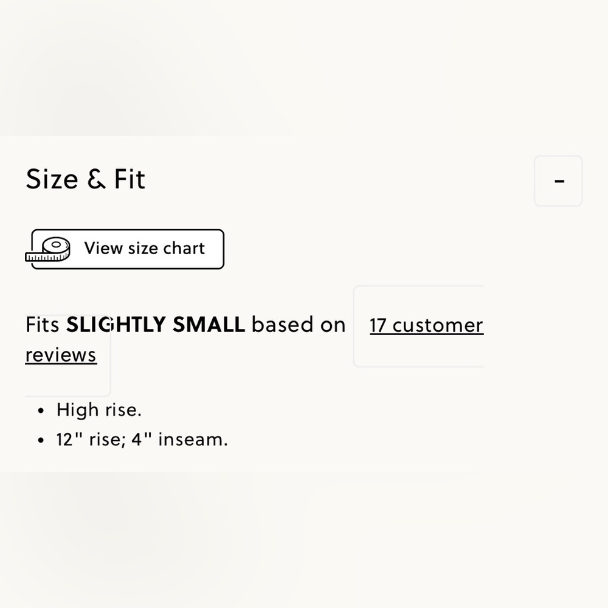
Task: Click the word "Fits" in fit summary
Action: (42, 325)
